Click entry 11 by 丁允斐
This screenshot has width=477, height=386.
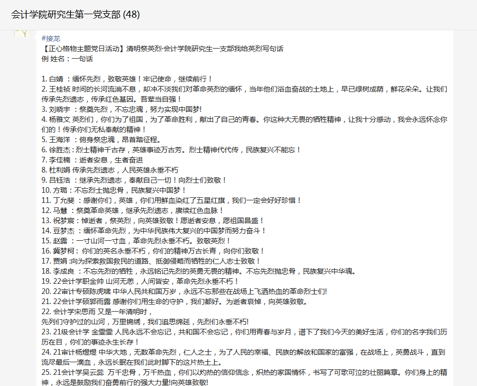(x=171, y=200)
